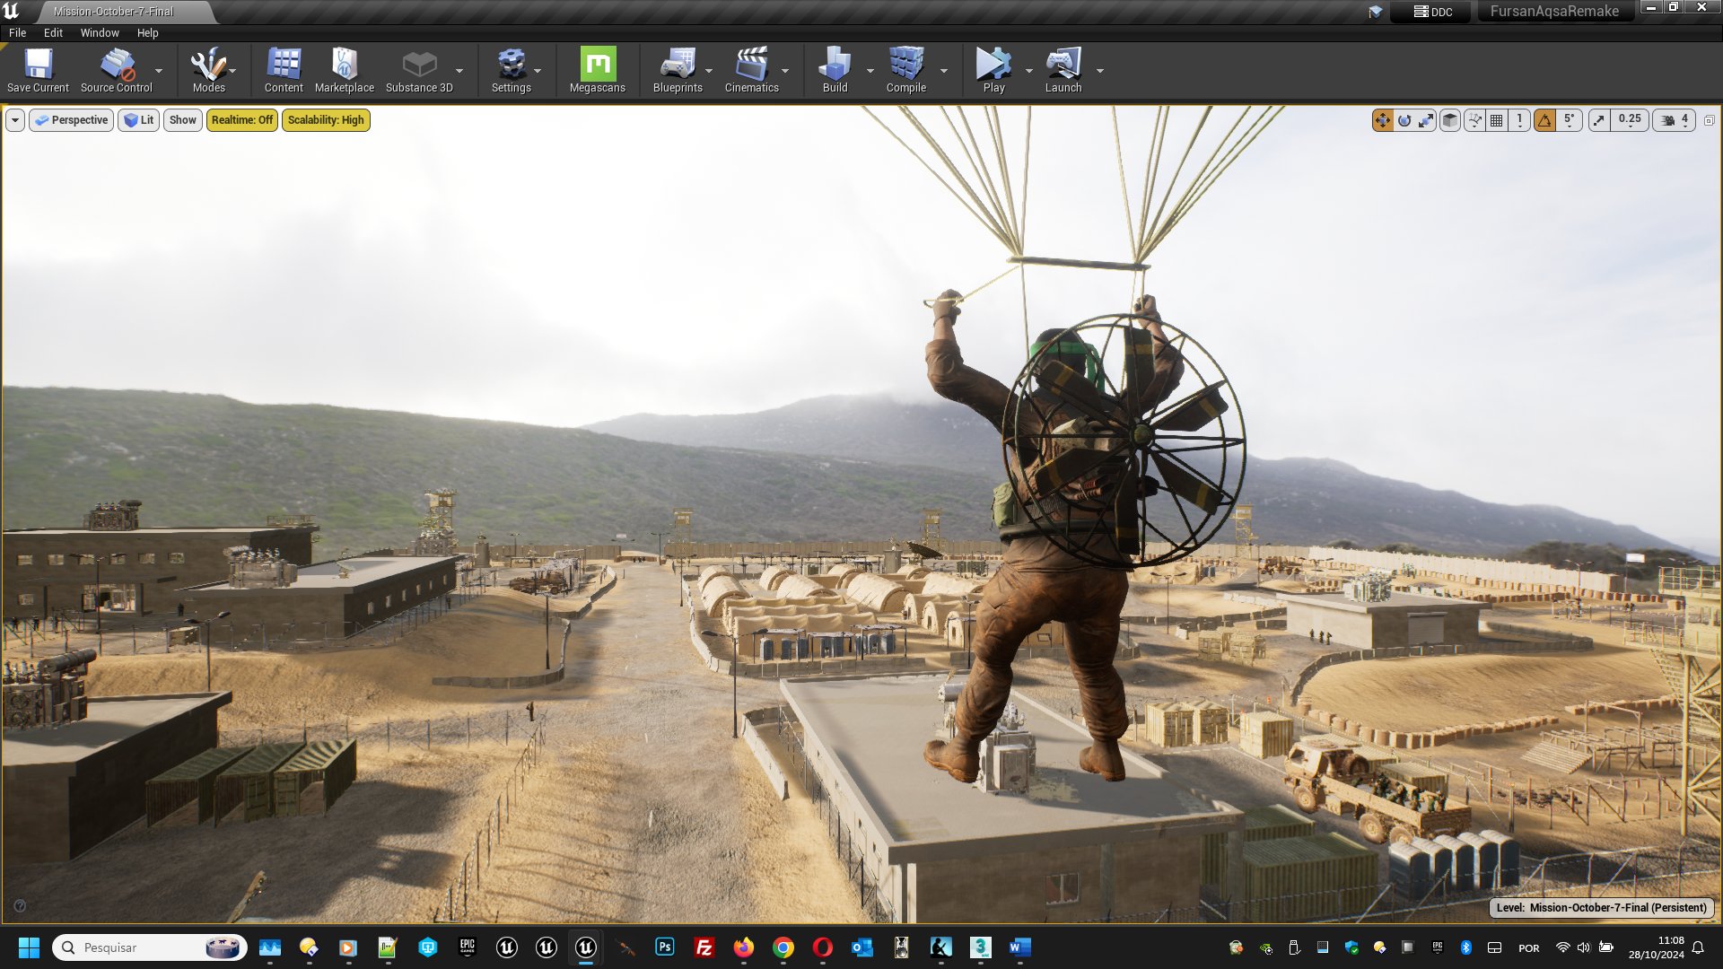Click the Blueprints toolbar icon
This screenshot has height=969, width=1723.
click(x=678, y=70)
